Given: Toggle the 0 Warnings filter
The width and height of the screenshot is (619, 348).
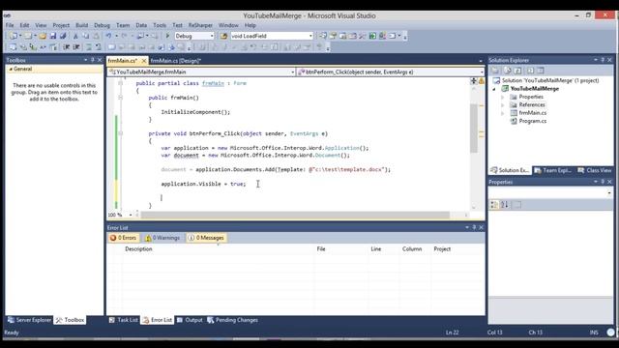Looking at the screenshot, I should (x=162, y=238).
